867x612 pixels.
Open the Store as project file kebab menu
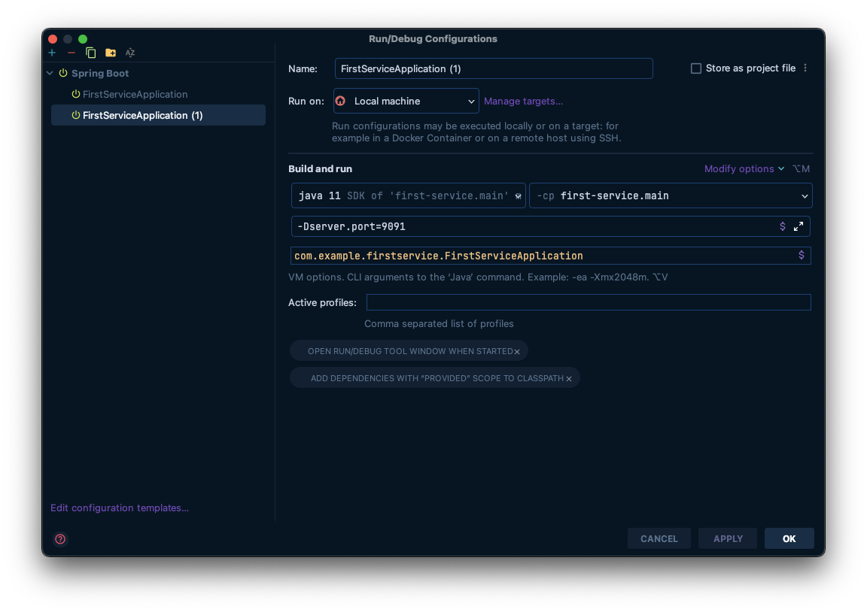point(805,68)
